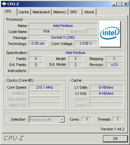Click the empty Rated FSB field
This screenshot has width=130, height=145.
pos(45,105)
